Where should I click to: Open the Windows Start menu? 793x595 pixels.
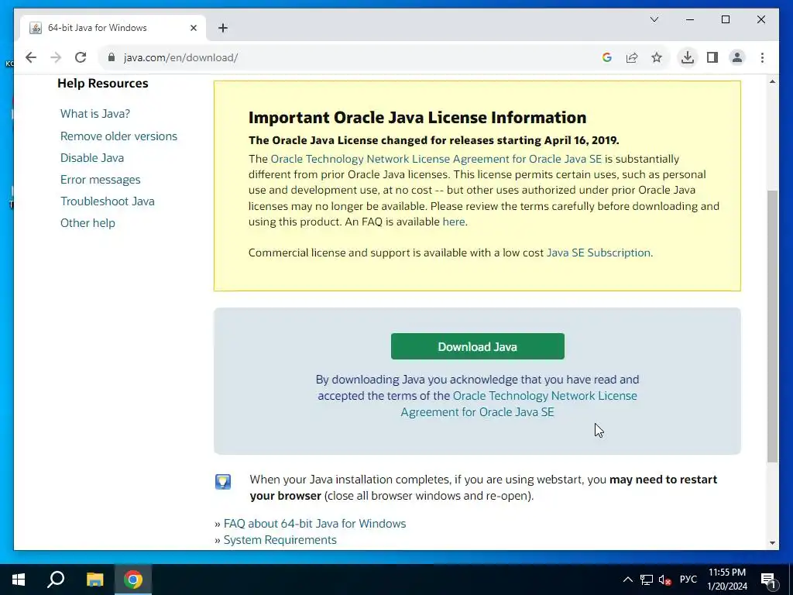click(x=19, y=580)
